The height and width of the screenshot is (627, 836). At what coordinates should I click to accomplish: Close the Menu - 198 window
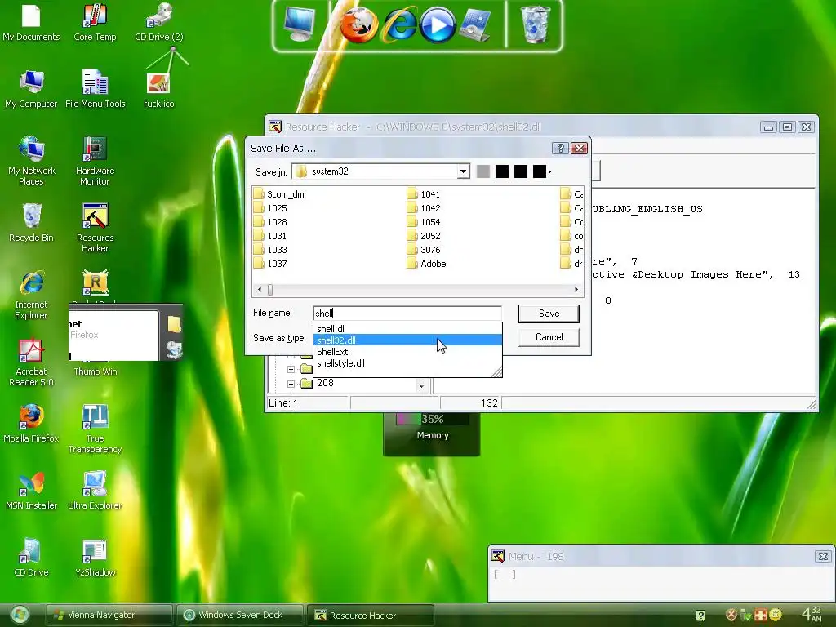[823, 557]
